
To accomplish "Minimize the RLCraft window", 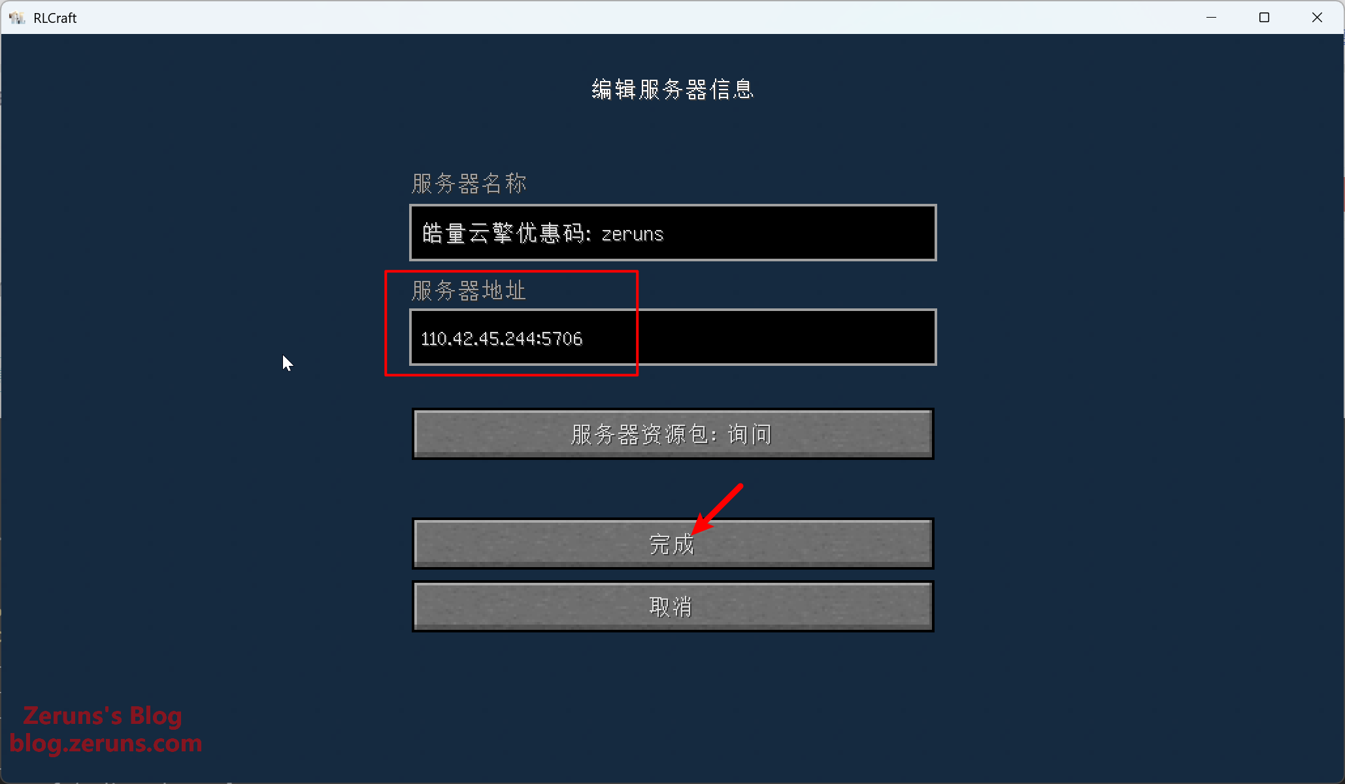I will (1211, 18).
